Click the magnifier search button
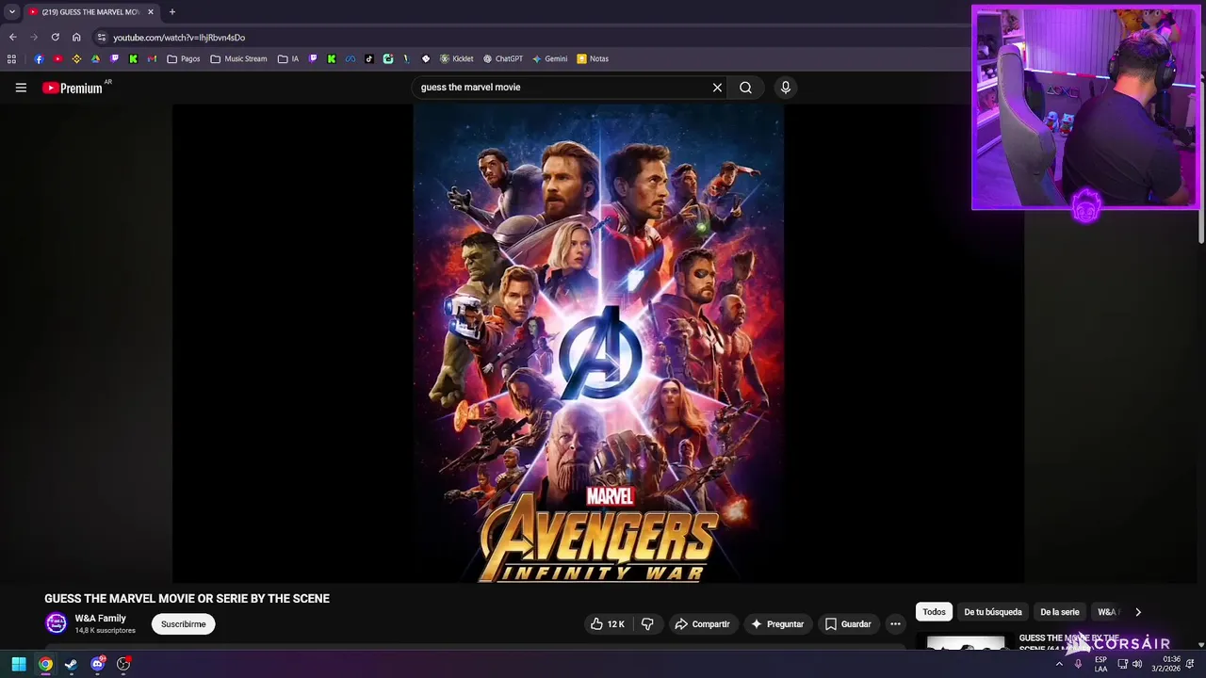The image size is (1206, 678). 745,88
